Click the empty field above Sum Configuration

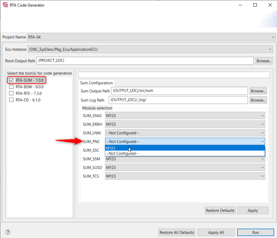[174, 75]
